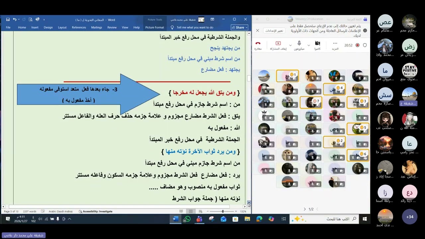Screen dimensions: 425x239
Task: Stop screen sharing in Teams
Action: point(278,45)
